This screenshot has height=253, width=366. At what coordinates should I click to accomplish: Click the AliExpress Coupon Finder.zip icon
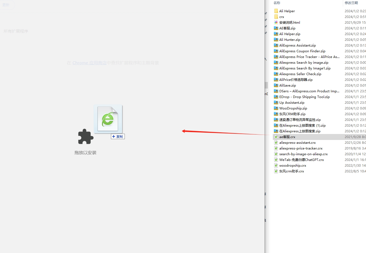pos(276,51)
